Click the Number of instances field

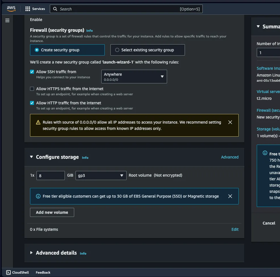pos(268,52)
